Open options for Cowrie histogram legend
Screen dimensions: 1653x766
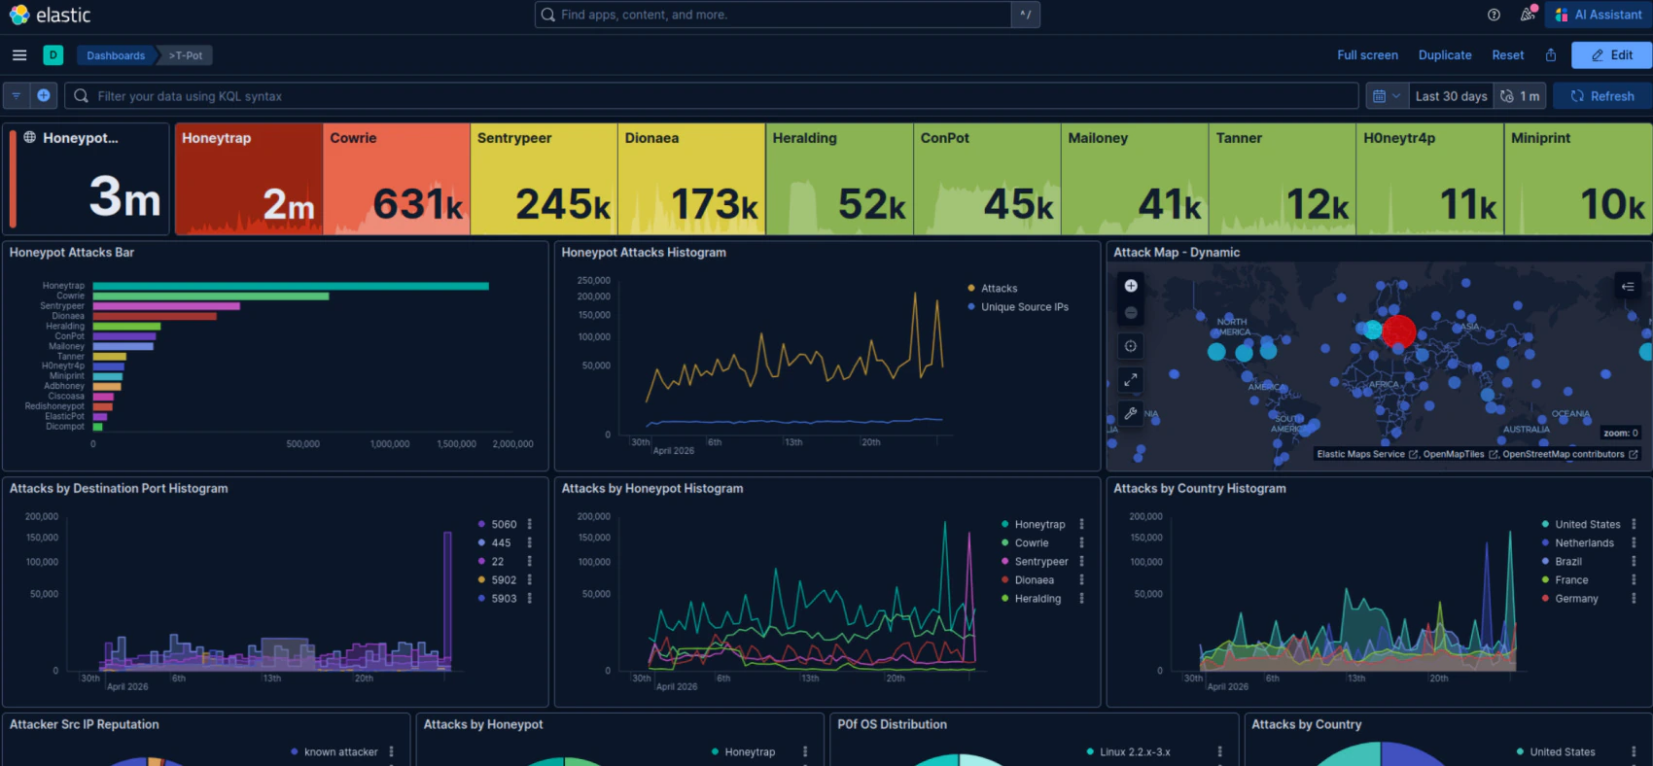(1081, 542)
